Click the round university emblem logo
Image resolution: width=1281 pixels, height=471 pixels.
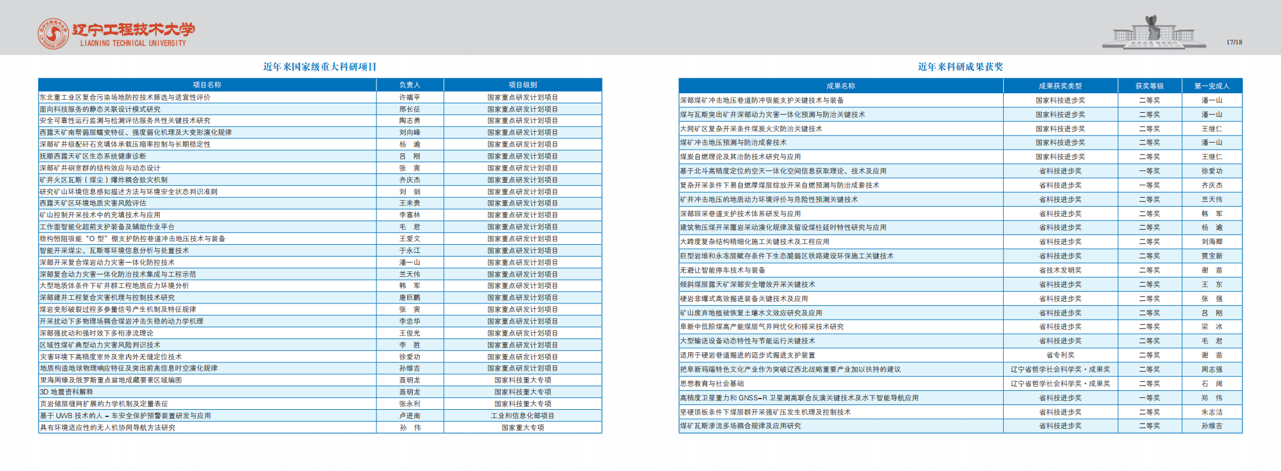pyautogui.click(x=54, y=33)
